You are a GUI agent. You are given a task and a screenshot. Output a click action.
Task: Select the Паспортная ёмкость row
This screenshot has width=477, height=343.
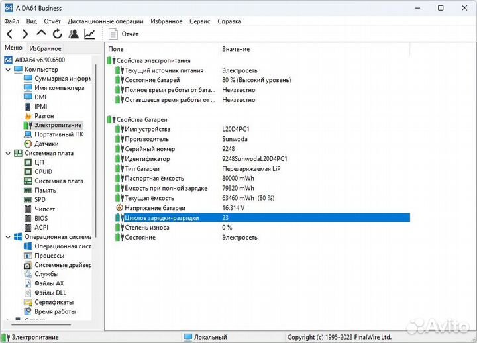263,178
